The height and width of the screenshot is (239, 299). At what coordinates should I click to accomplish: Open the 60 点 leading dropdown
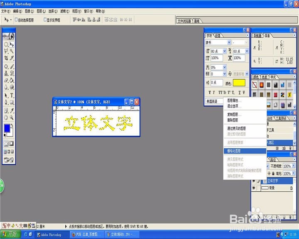point(247,51)
